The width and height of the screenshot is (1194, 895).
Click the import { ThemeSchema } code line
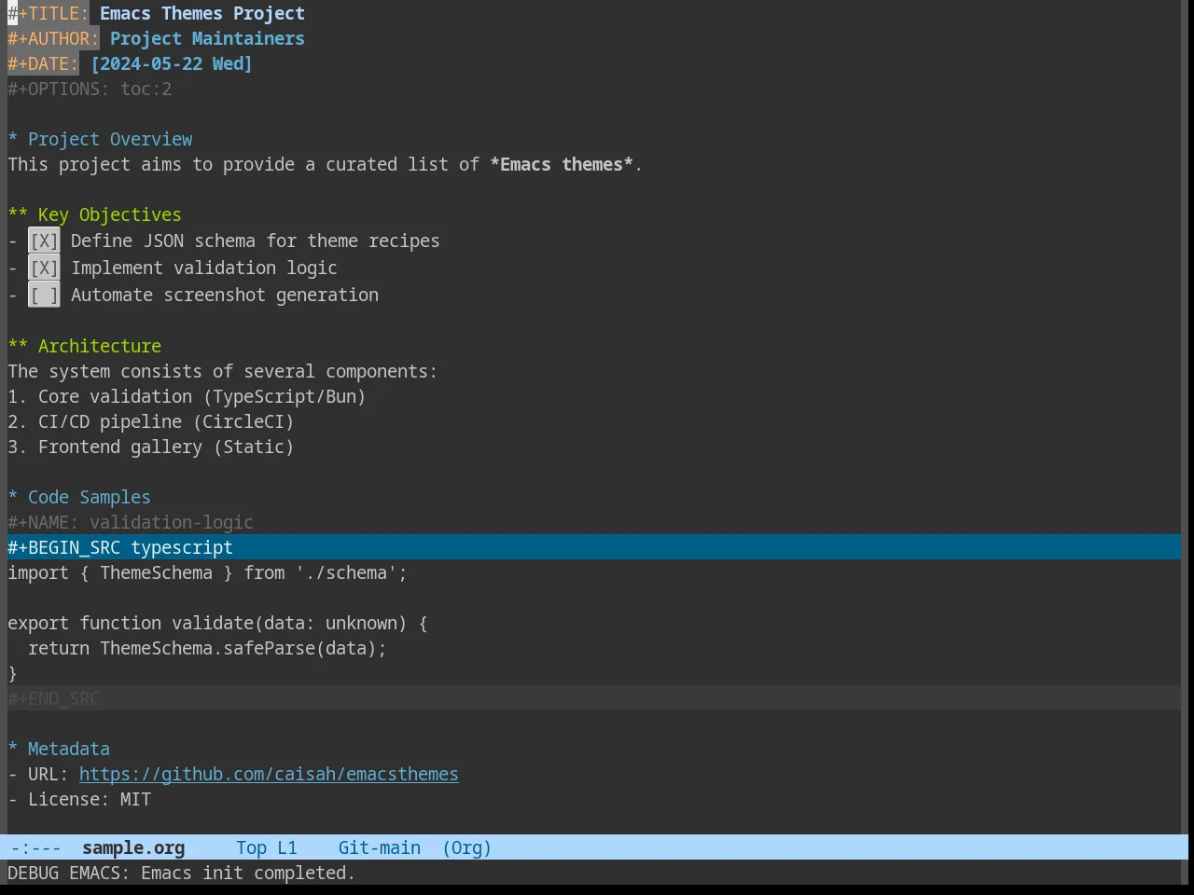coord(207,572)
